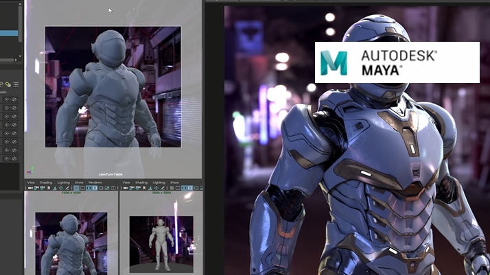Toggle Grid display in bottom-right viewport toolbar
490x275 pixels.
click(172, 188)
